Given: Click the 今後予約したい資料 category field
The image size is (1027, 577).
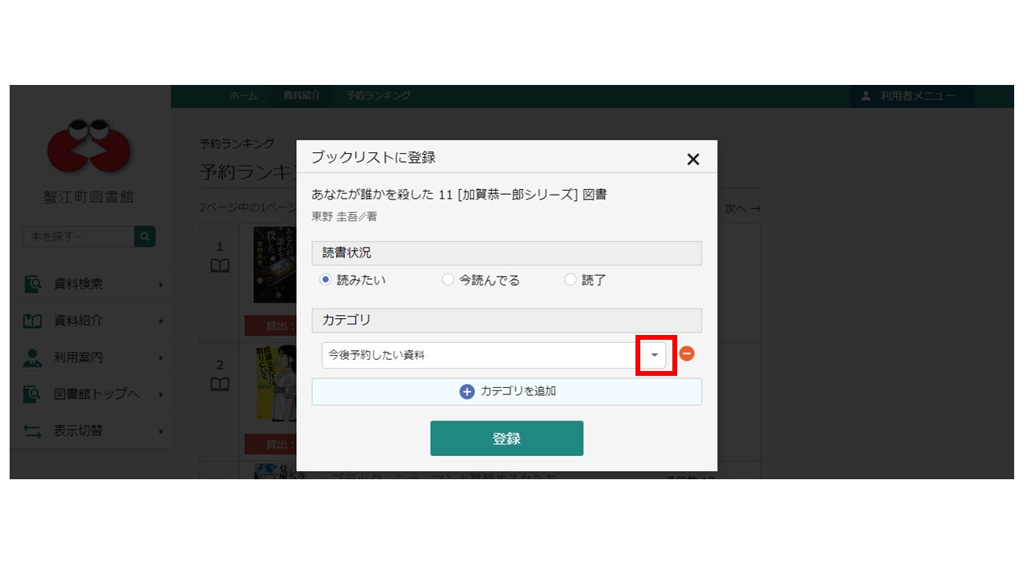Looking at the screenshot, I should (x=493, y=355).
